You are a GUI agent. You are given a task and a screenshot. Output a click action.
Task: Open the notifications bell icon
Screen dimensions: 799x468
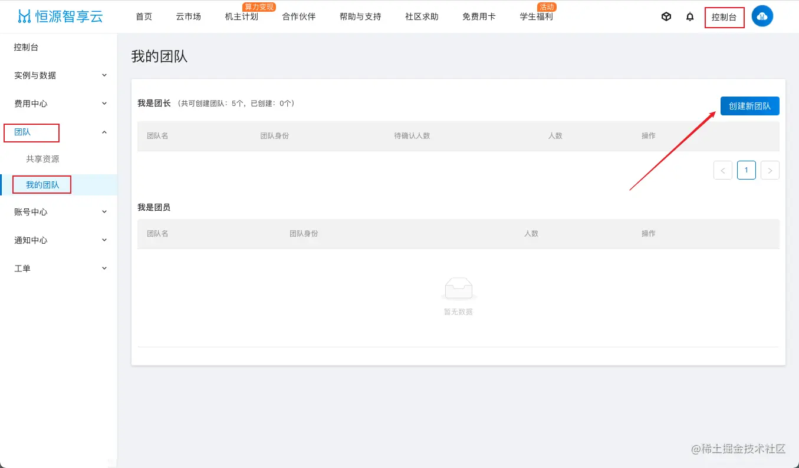pyautogui.click(x=690, y=16)
